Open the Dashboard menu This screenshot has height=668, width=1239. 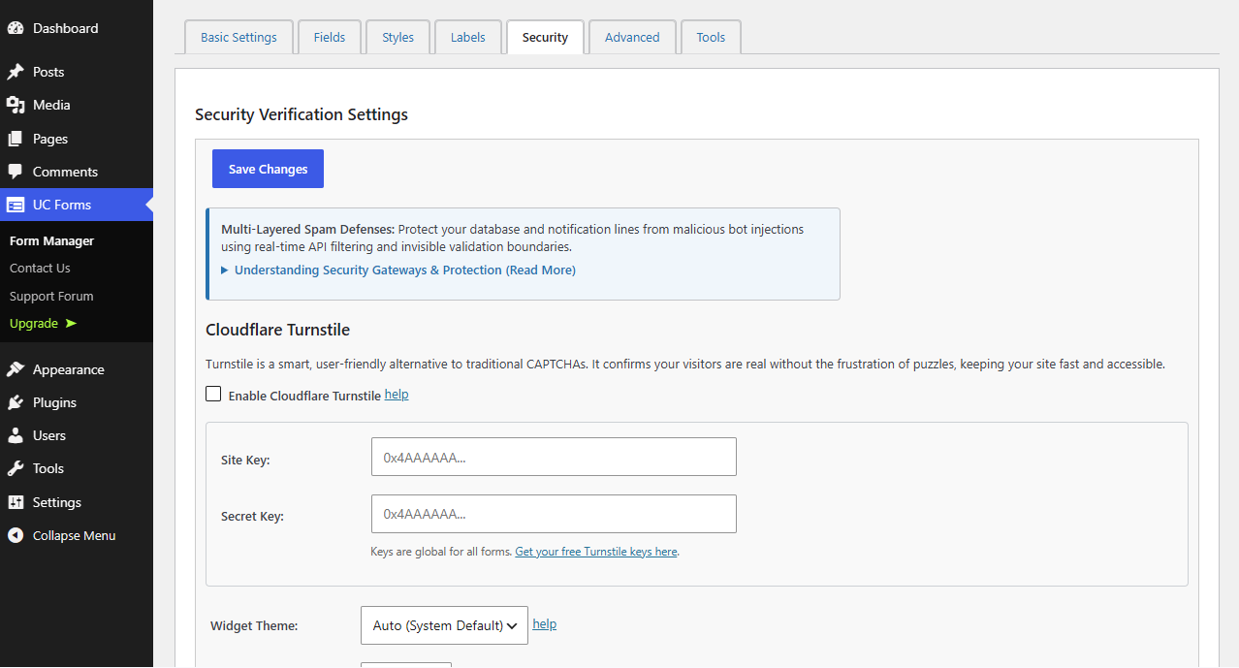[77, 28]
